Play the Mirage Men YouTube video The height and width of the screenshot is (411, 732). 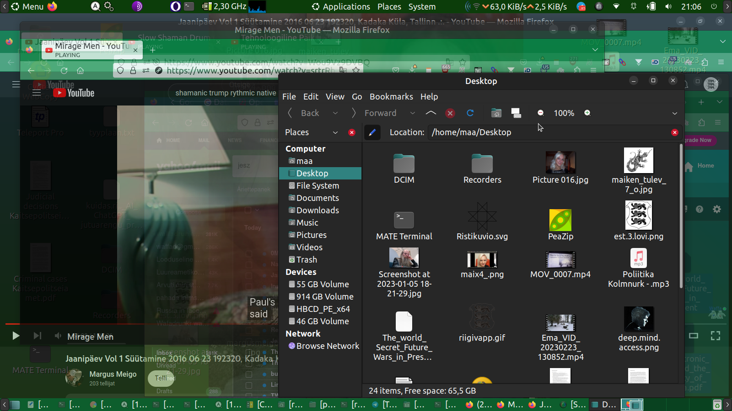(x=16, y=336)
